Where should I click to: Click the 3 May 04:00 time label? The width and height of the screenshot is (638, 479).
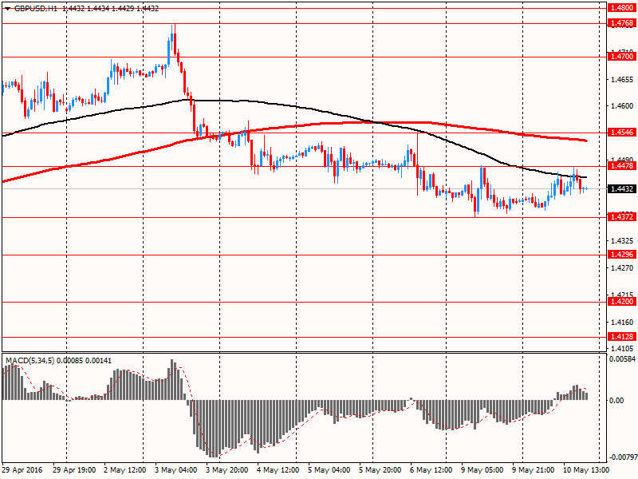point(175,470)
